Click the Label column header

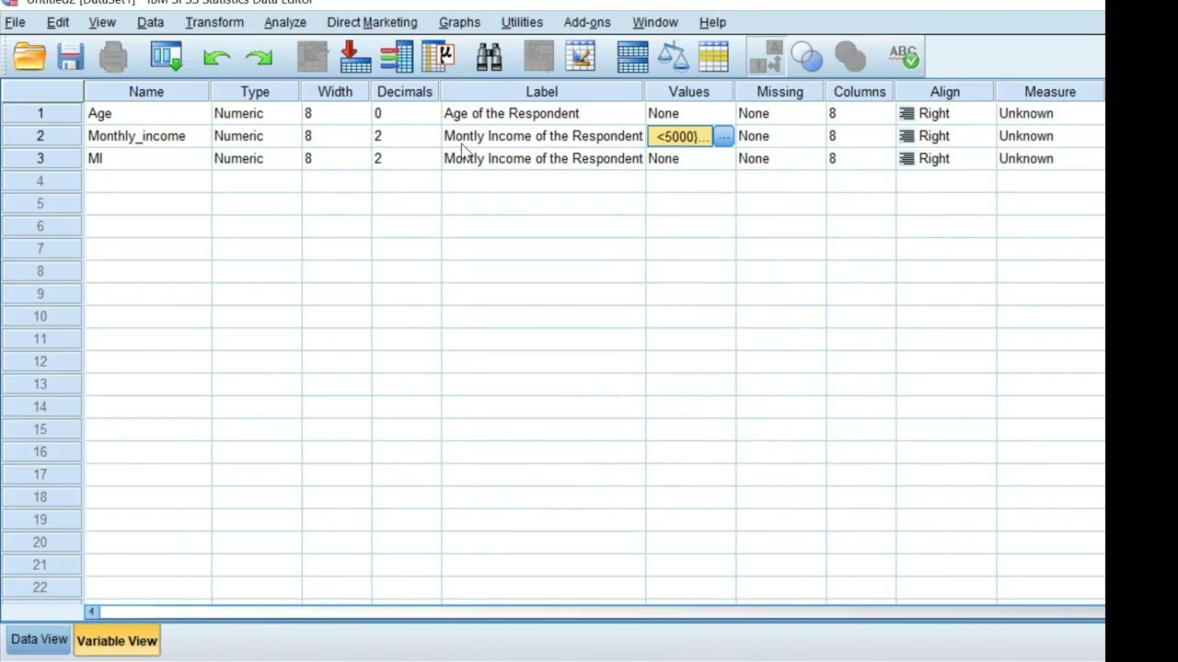(542, 91)
